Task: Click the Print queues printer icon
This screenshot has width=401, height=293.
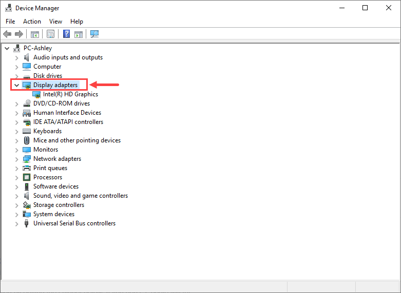Action: (x=27, y=168)
